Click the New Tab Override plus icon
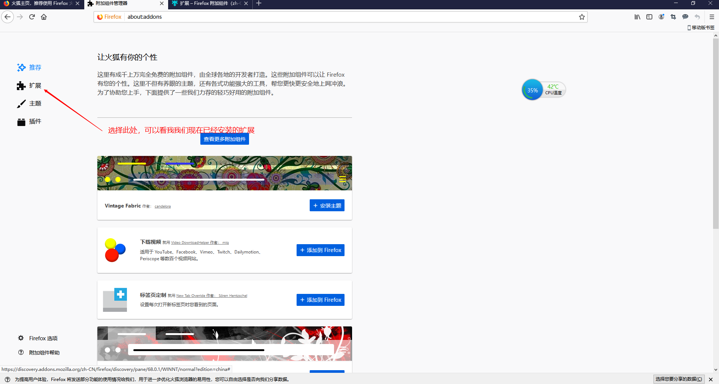The height and width of the screenshot is (384, 719). coord(115,300)
